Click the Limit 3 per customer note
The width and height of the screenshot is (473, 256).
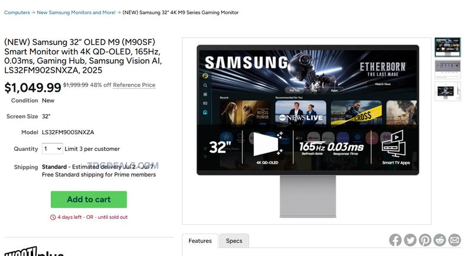click(92, 148)
